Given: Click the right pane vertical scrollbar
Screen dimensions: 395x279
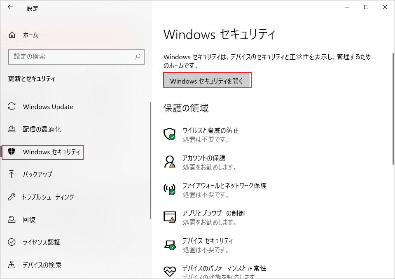Looking at the screenshot, I should 393,109.
